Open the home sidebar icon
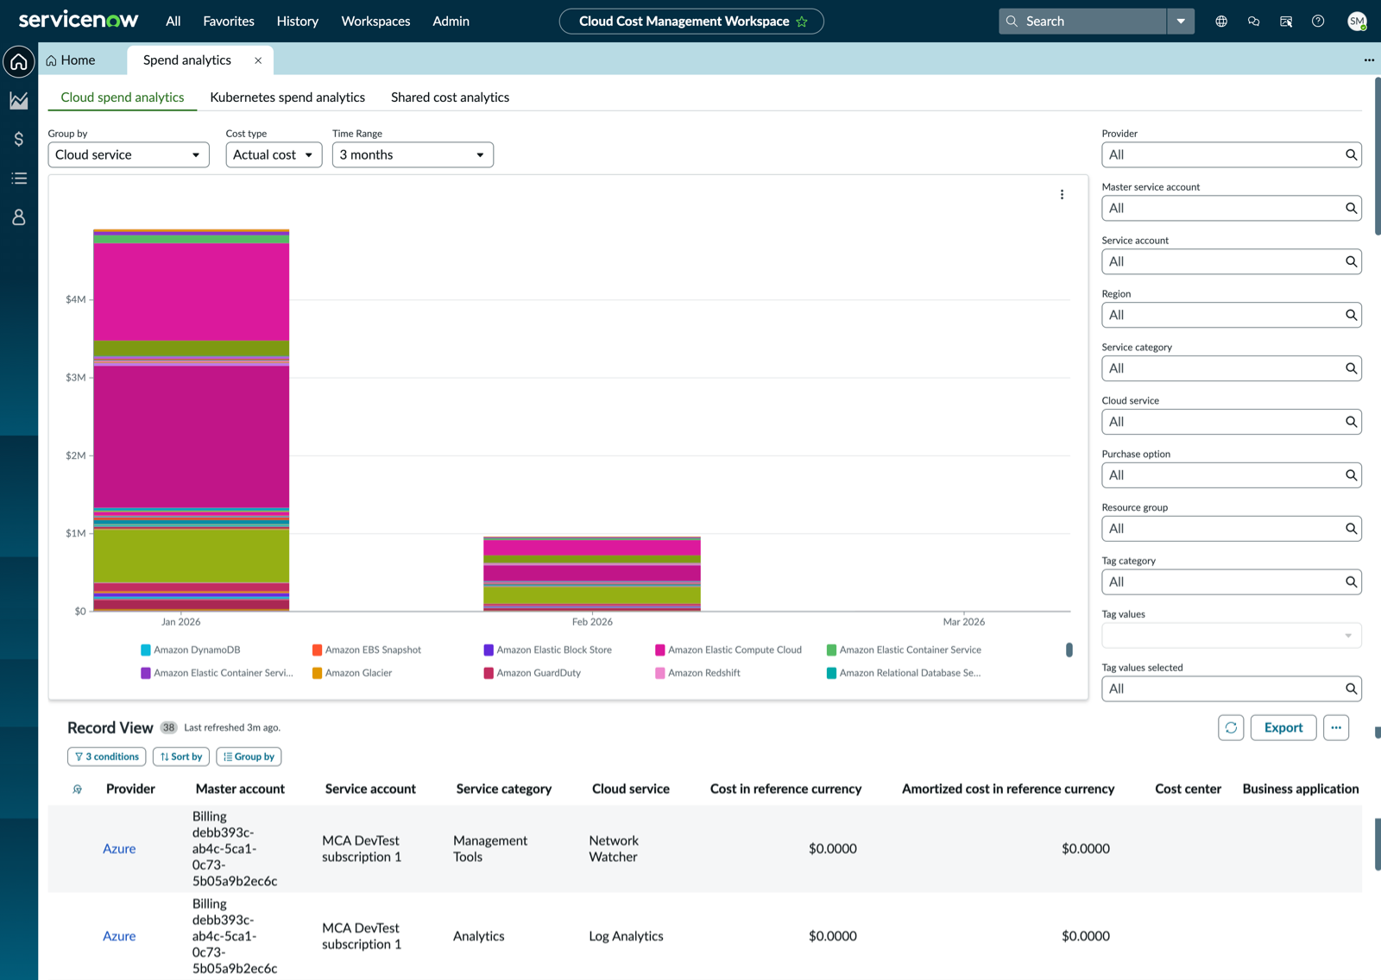 point(19,62)
